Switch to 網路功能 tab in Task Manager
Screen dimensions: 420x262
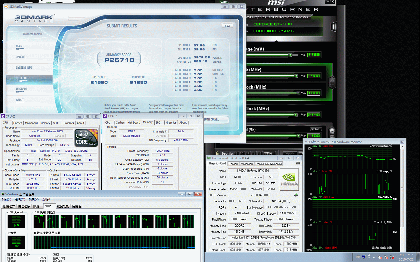63,206
